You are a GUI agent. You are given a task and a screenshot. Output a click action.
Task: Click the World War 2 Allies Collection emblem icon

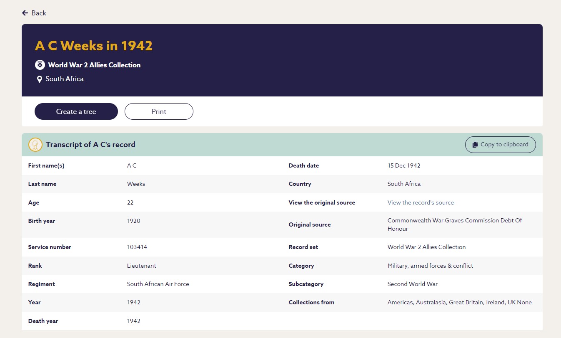40,65
